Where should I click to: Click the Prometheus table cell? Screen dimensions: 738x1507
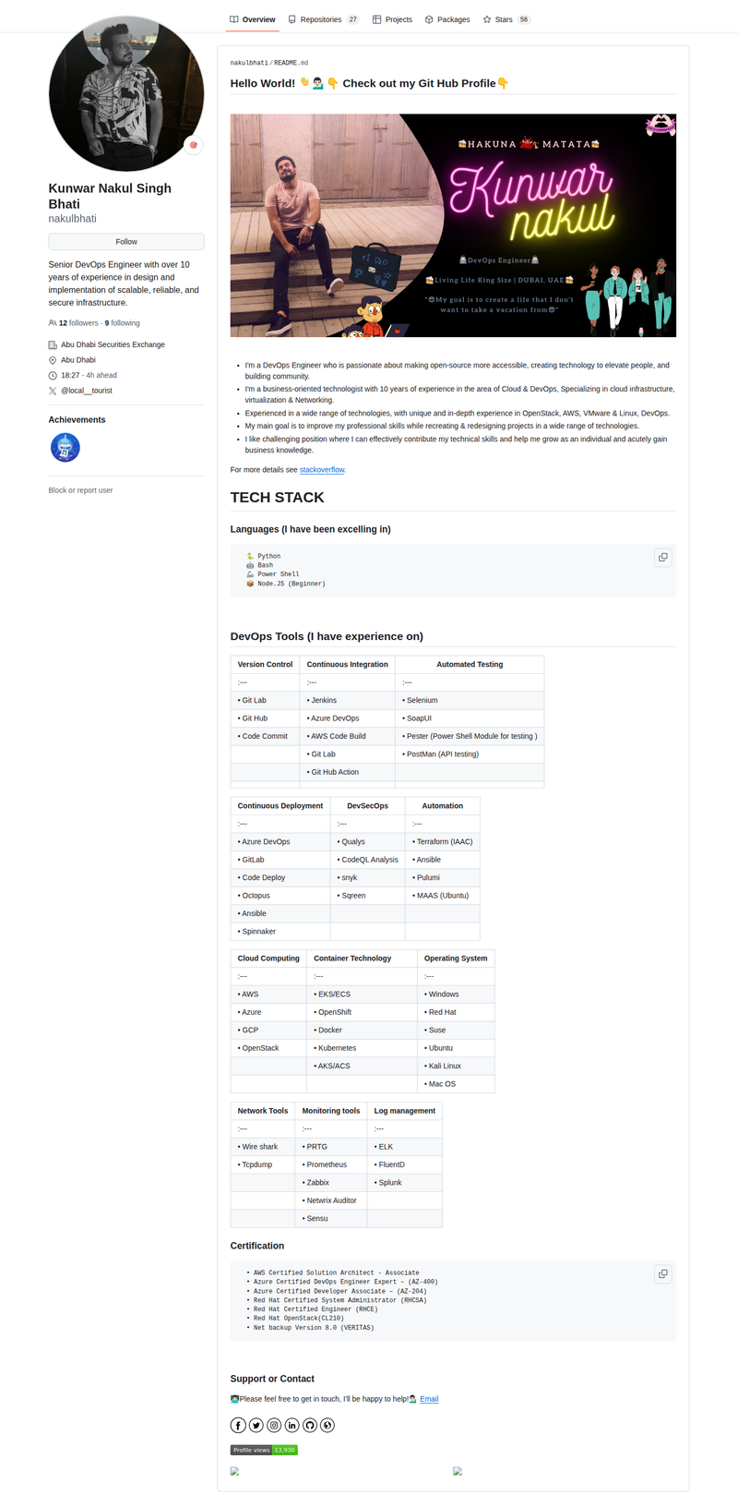(331, 1164)
